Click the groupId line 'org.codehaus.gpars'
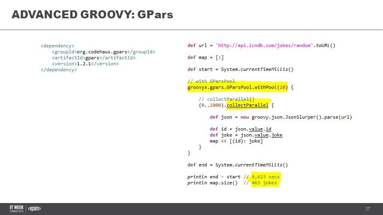The width and height of the screenshot is (383, 215). (x=104, y=52)
